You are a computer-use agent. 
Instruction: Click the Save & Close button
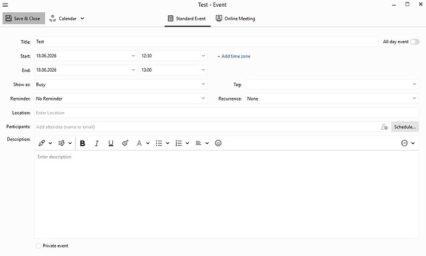coord(23,19)
